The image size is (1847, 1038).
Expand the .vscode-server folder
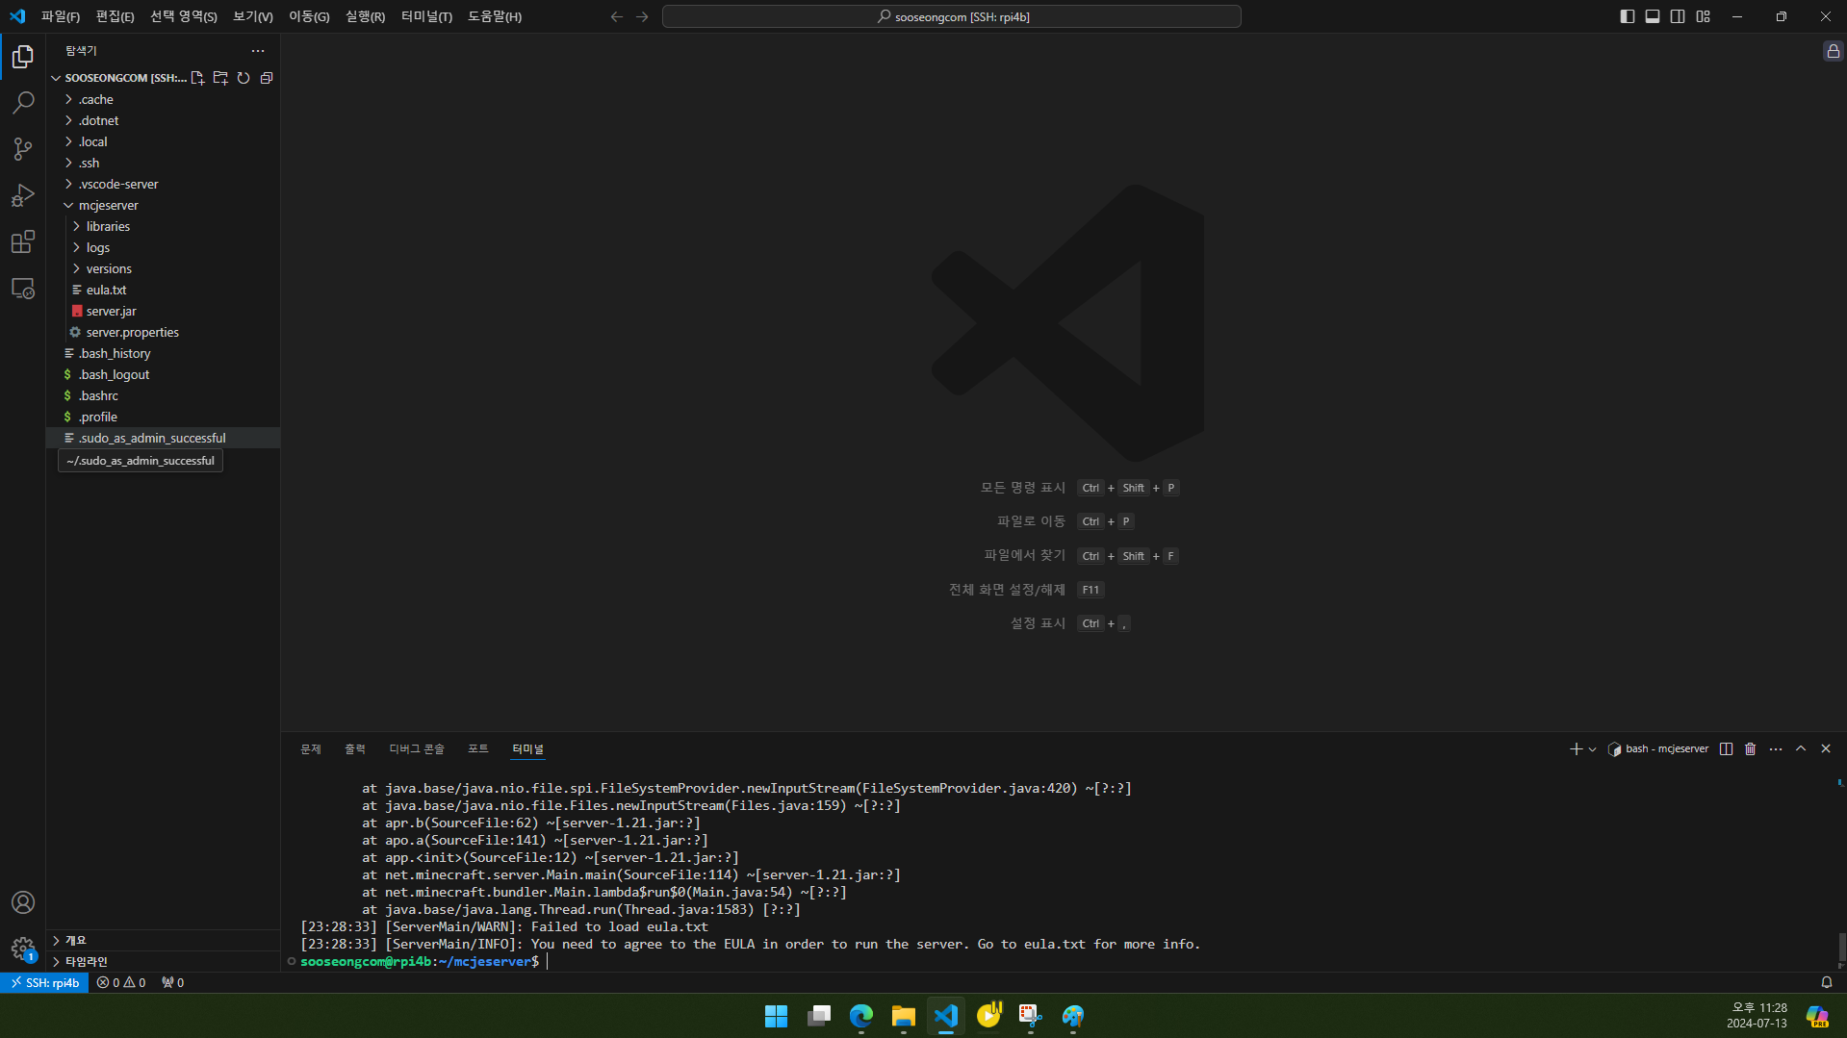coord(164,184)
